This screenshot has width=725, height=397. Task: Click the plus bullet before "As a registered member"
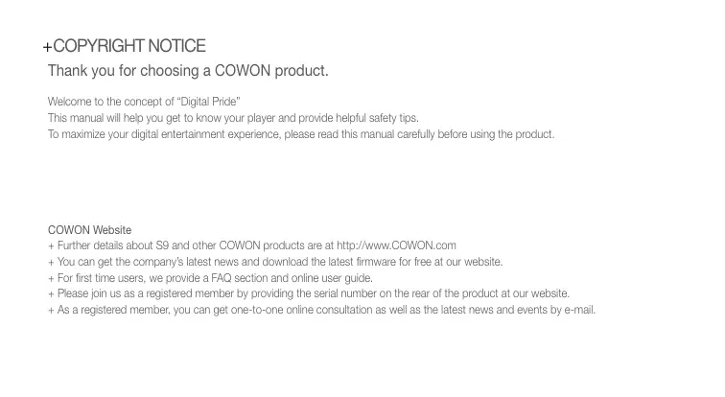point(52,310)
